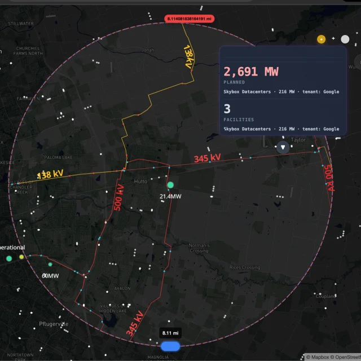Click the Stillwater neighborhood label
361x361 pixels.
pyautogui.click(x=21, y=24)
